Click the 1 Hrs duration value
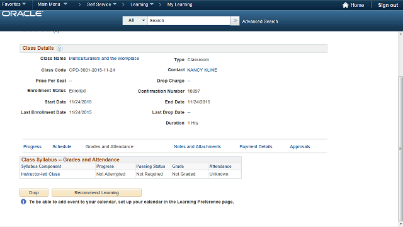Image resolution: width=403 pixels, height=227 pixels. (193, 123)
